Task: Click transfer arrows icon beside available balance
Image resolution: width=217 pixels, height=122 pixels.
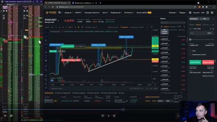Action: pyautogui.click(x=211, y=29)
